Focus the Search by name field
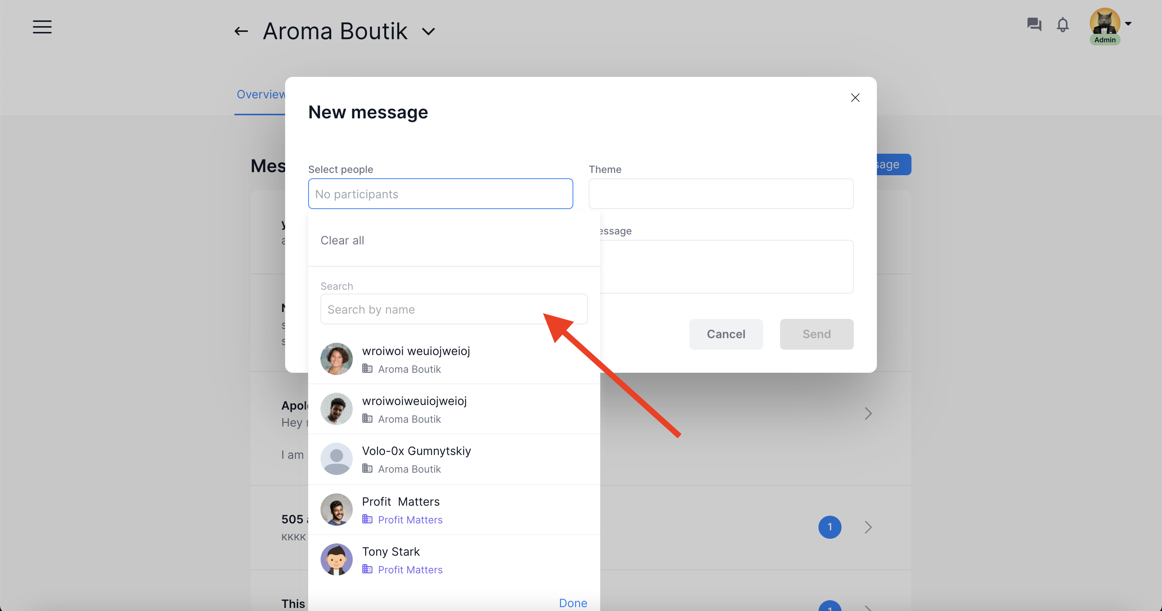 (x=454, y=309)
